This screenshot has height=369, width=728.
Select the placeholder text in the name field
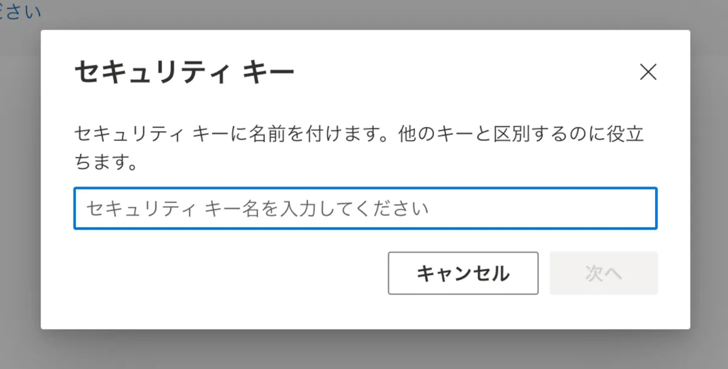point(257,209)
